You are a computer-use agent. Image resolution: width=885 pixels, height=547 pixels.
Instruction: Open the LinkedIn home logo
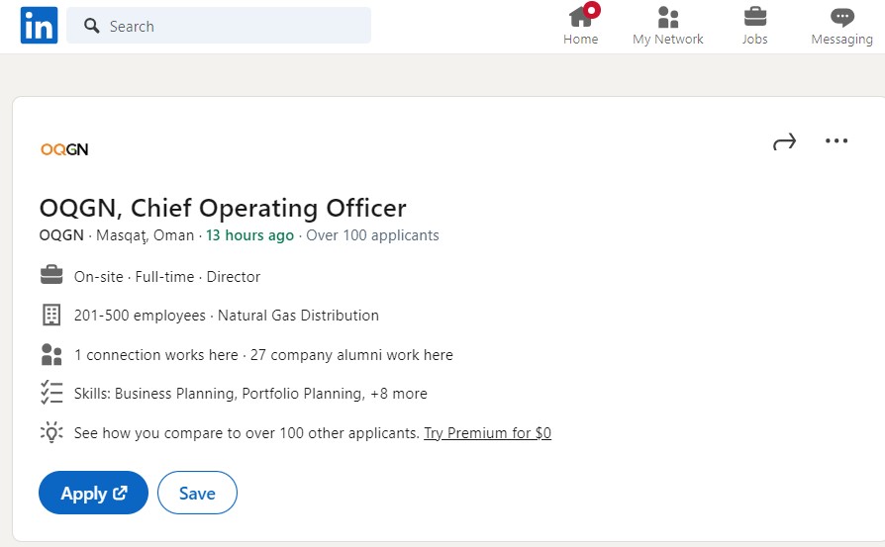coord(39,26)
